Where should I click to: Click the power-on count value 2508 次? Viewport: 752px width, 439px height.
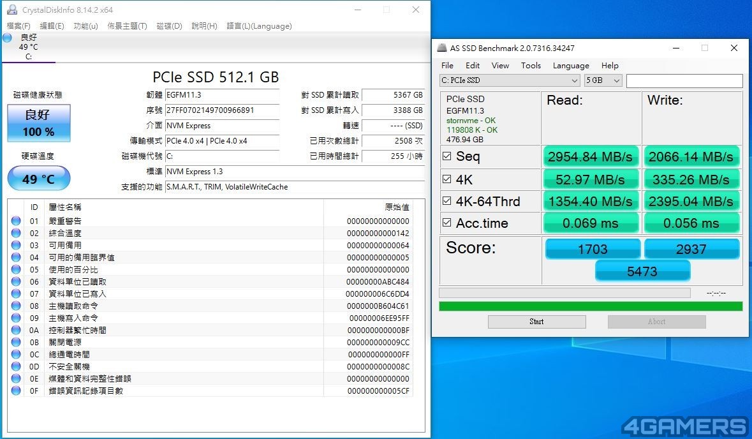(x=394, y=141)
